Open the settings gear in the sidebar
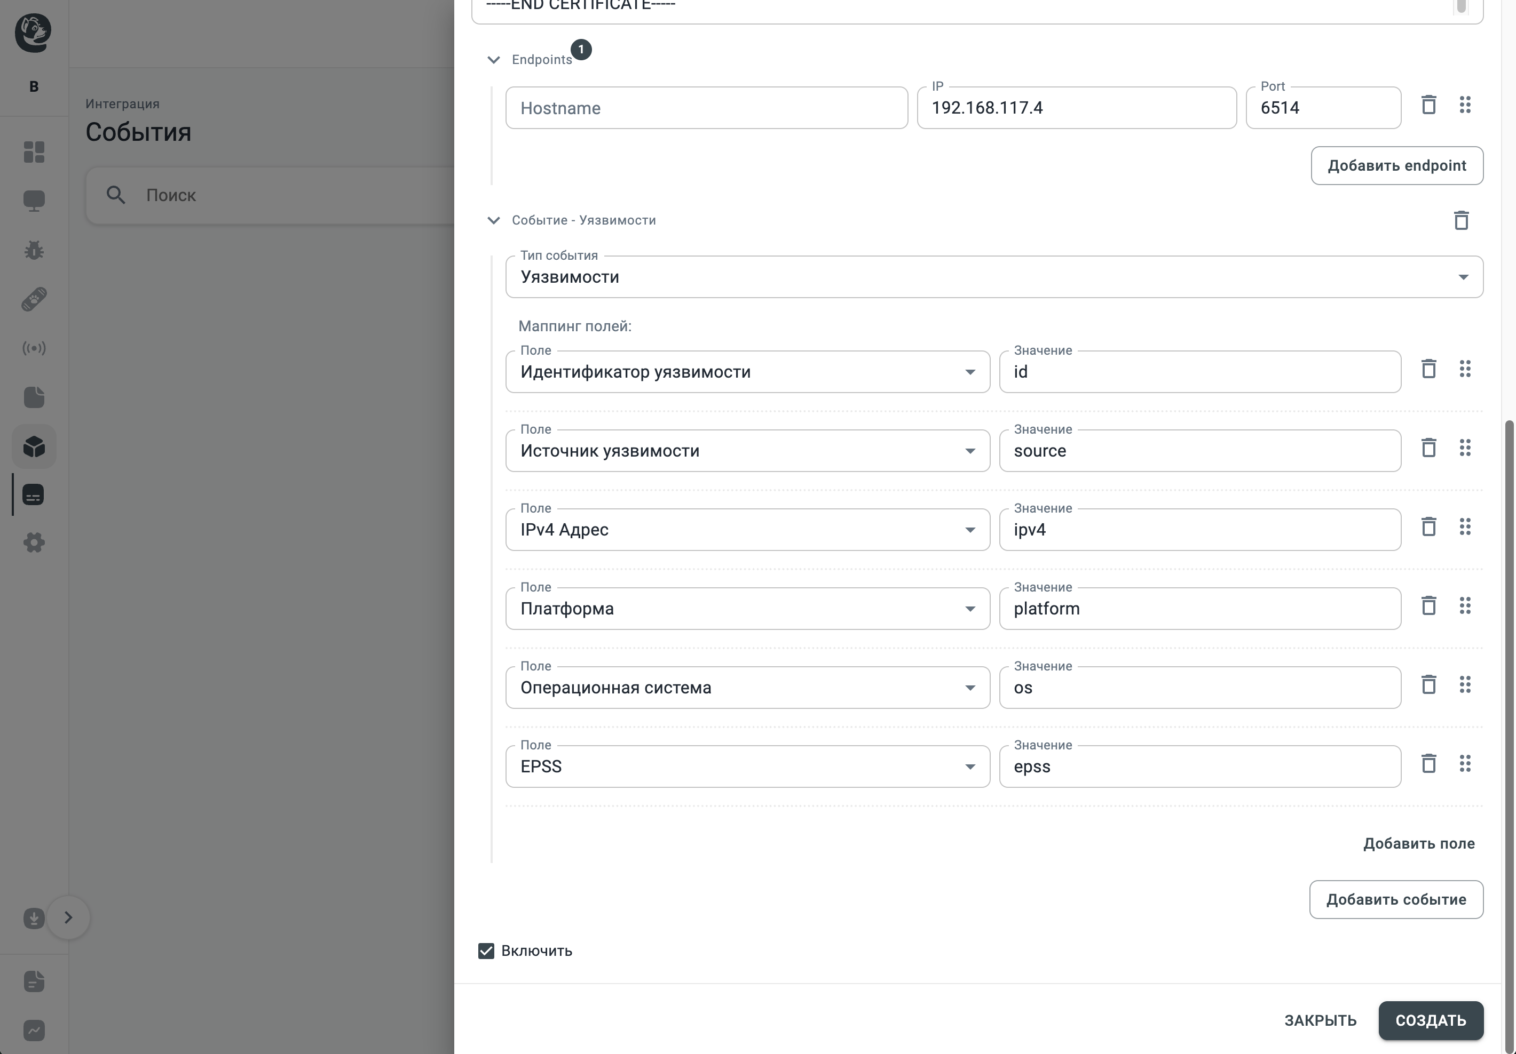The image size is (1516, 1054). 34,543
